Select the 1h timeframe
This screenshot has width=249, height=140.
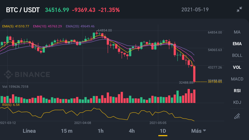click(101, 131)
